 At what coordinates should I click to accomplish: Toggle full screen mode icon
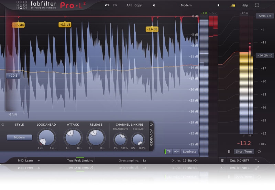point(257,5)
